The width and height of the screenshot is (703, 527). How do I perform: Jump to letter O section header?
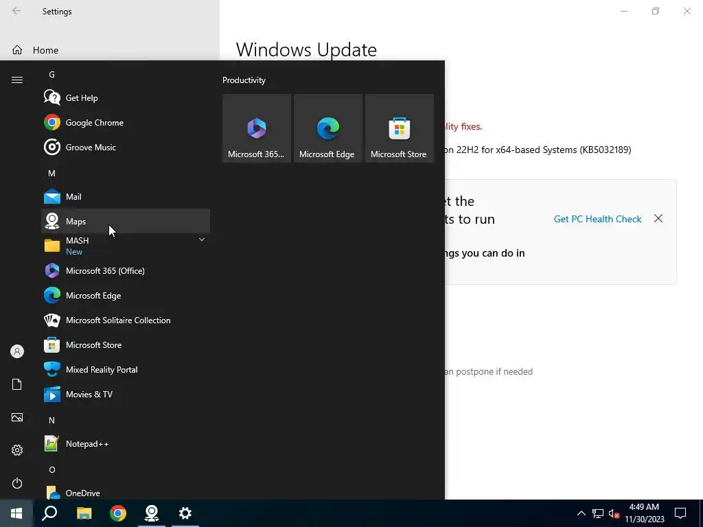(52, 469)
